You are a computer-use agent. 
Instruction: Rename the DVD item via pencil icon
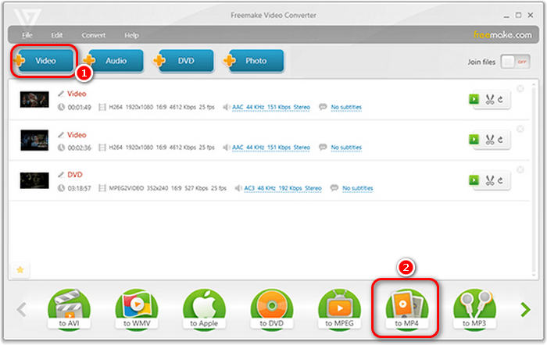61,175
